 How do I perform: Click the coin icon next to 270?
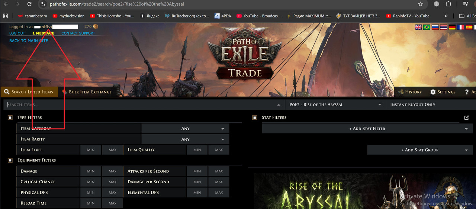[x=96, y=26]
